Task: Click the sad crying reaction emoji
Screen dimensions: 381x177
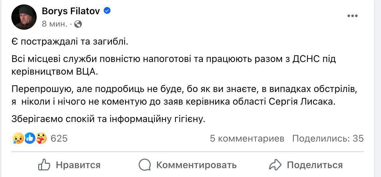Action: (18, 138)
